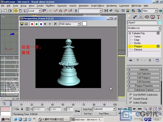The width and height of the screenshot is (163, 122).
Task: Toggle the green channel in render window
Action: (37, 24)
